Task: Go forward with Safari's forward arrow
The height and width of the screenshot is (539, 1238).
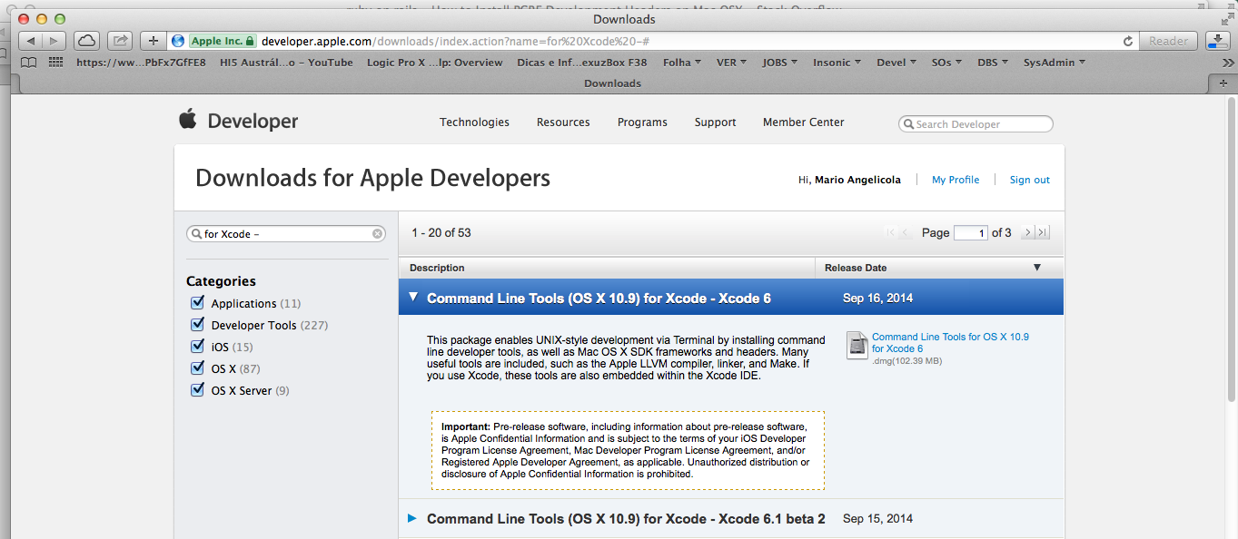Action: [x=54, y=41]
